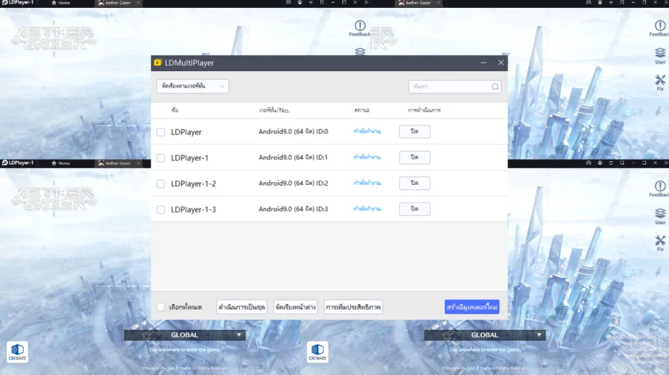
Task: Click the ดำเนินการเป็นชุด batch operation button
Action: (242, 307)
